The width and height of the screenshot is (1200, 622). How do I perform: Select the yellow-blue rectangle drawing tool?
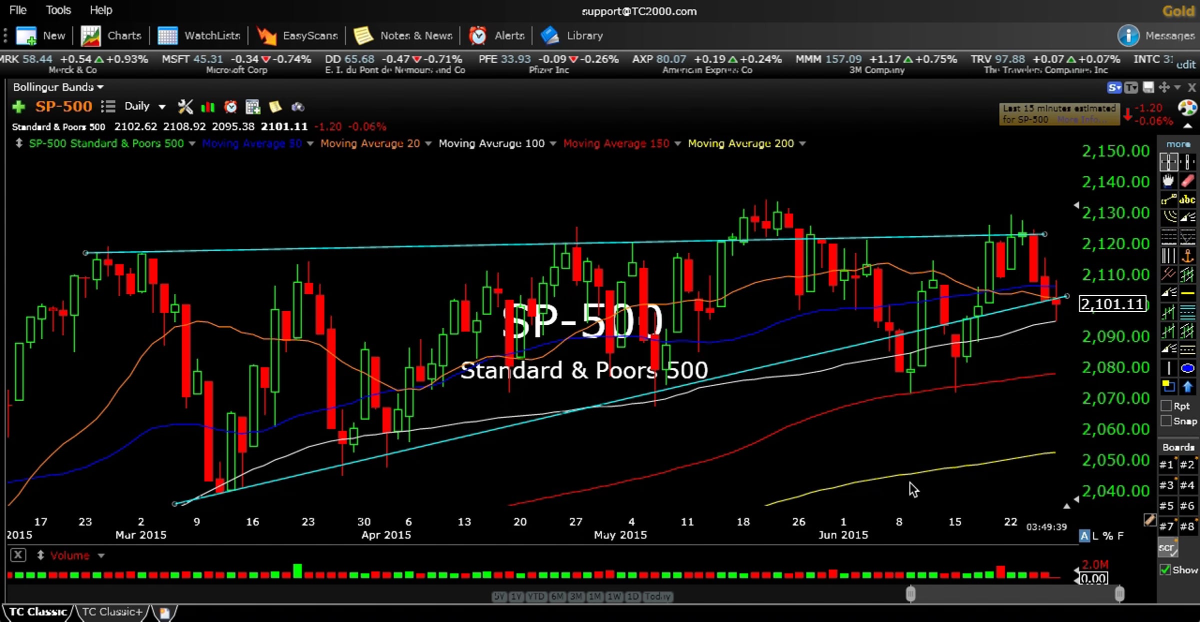point(1168,387)
